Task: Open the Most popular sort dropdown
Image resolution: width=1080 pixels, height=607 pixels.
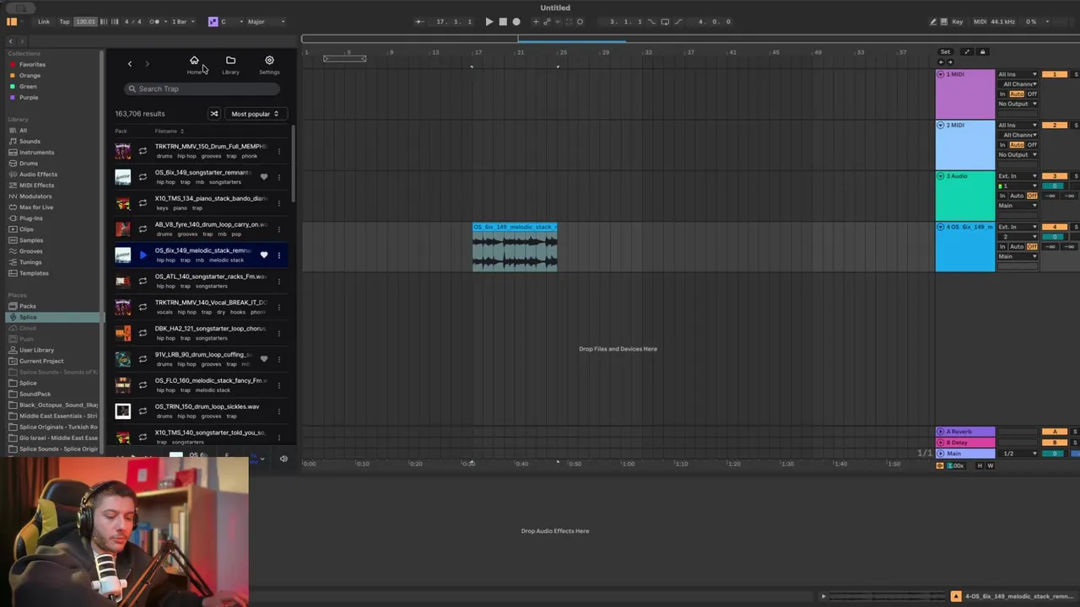Action: point(255,114)
